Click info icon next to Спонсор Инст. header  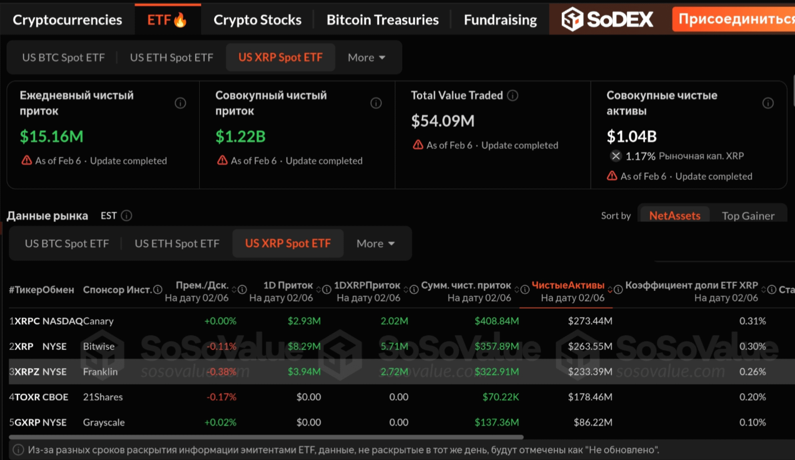pyautogui.click(x=158, y=289)
